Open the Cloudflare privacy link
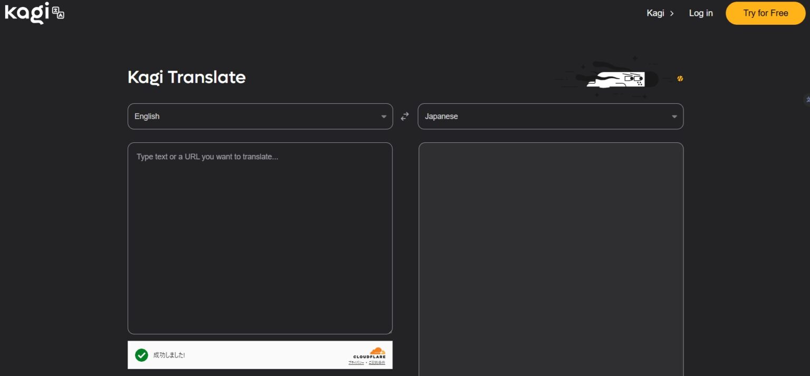This screenshot has height=376, width=810. [x=356, y=363]
